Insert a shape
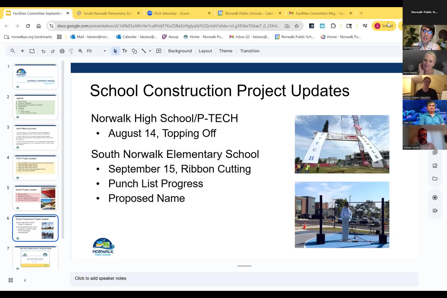 [x=134, y=51]
